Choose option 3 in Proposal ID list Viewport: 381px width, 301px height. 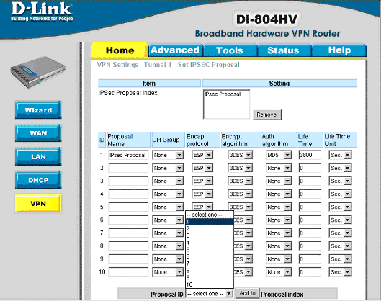point(210,235)
